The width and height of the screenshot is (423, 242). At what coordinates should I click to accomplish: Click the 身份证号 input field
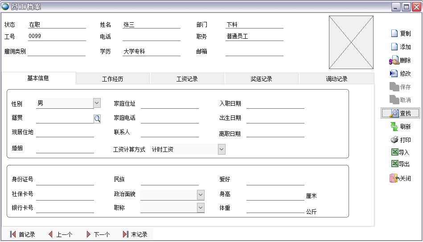pos(65,180)
